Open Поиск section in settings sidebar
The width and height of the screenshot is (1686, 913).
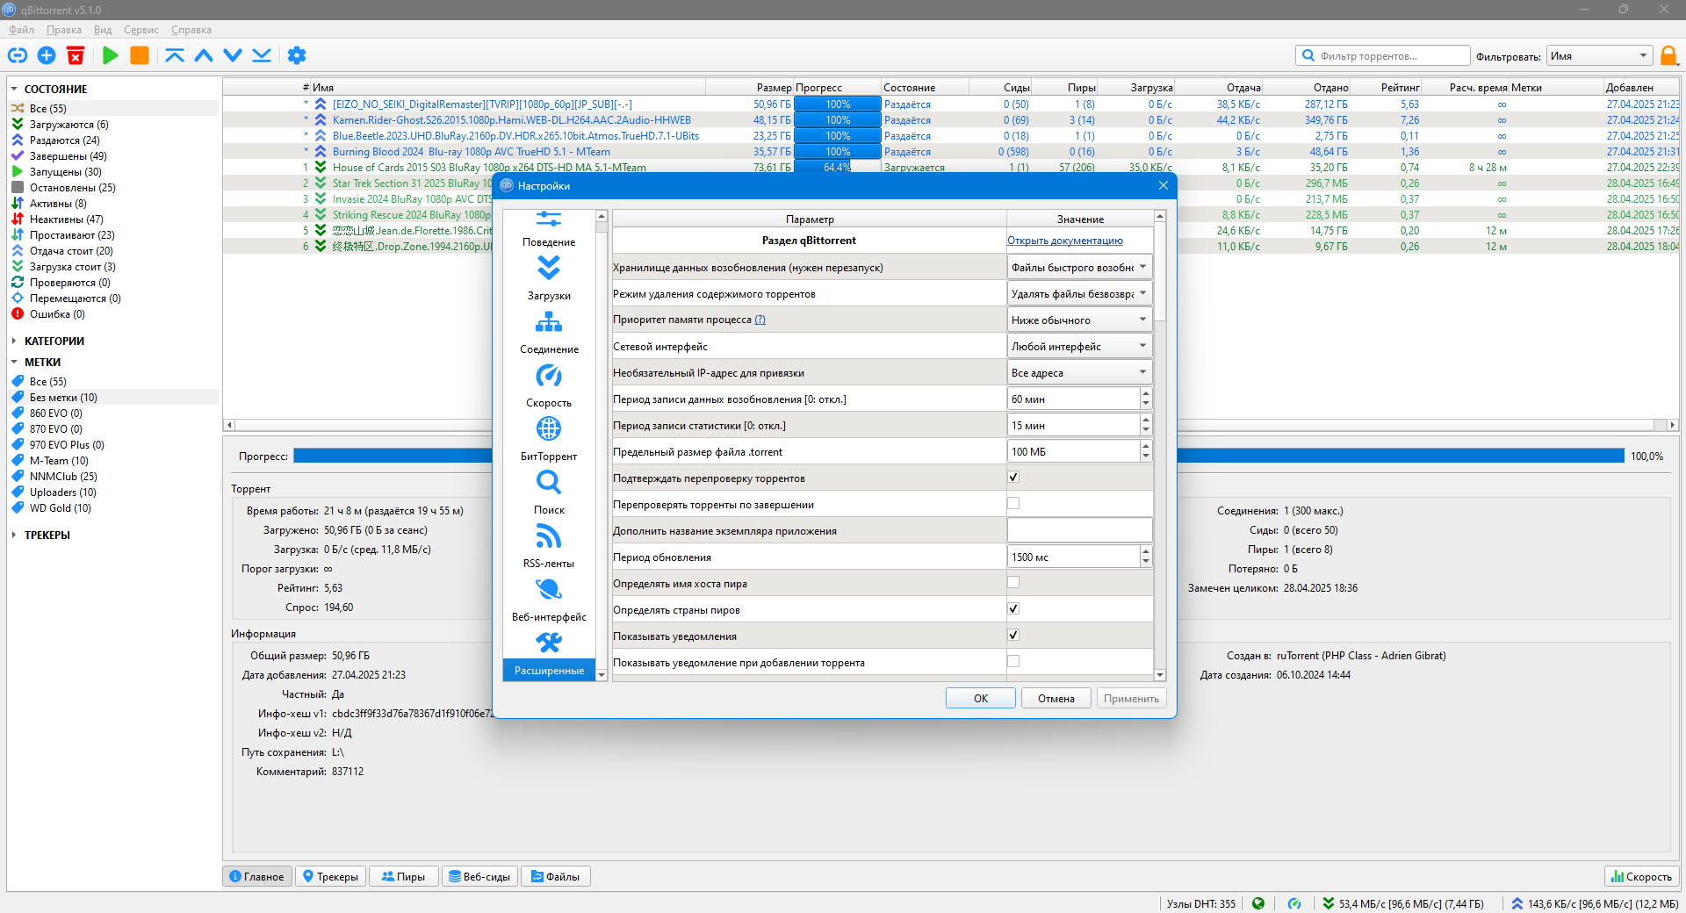(549, 492)
